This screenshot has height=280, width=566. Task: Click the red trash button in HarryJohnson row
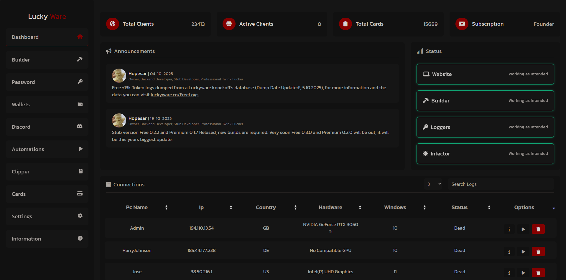tap(538, 251)
